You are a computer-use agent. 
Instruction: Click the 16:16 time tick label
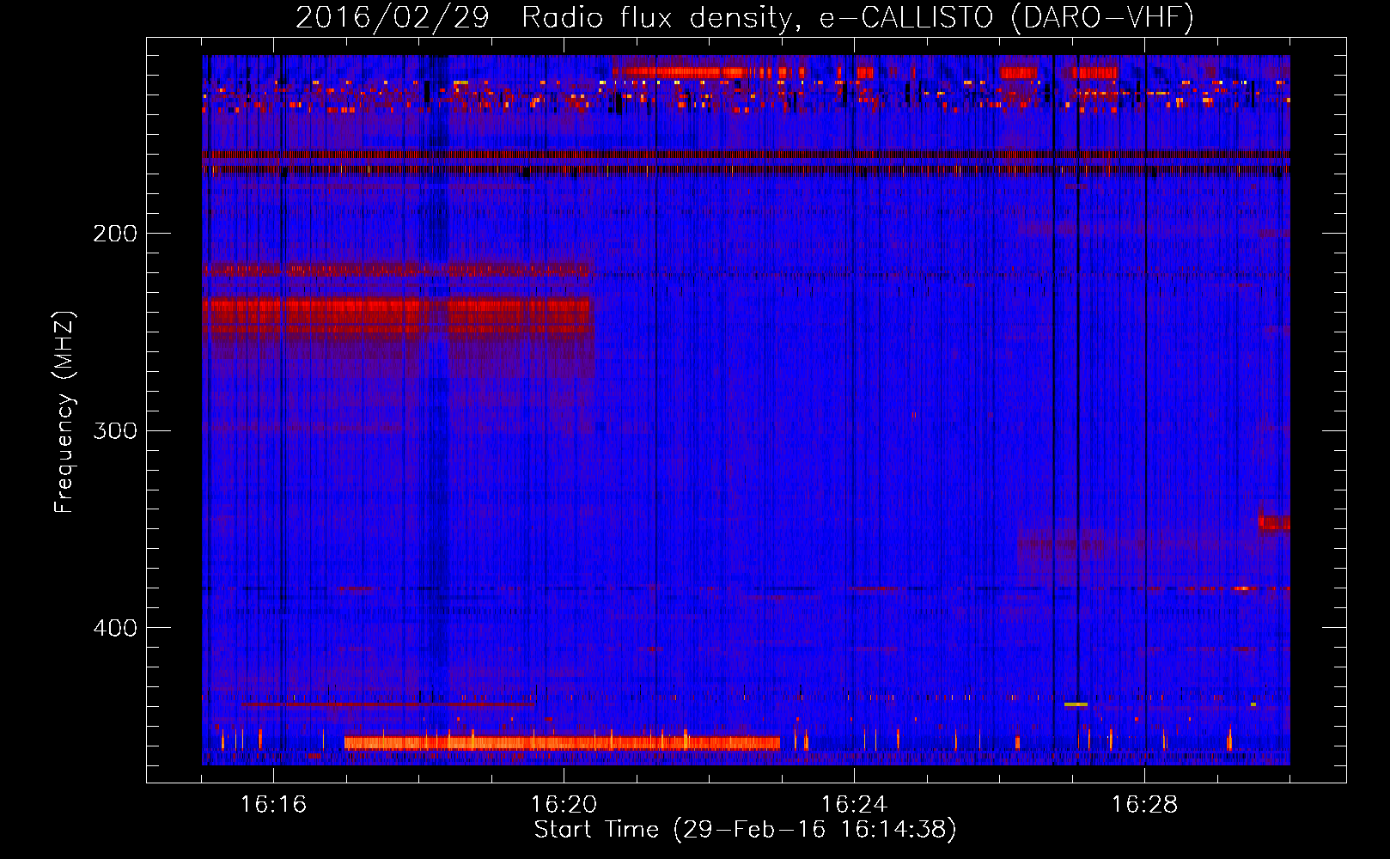pos(273,805)
